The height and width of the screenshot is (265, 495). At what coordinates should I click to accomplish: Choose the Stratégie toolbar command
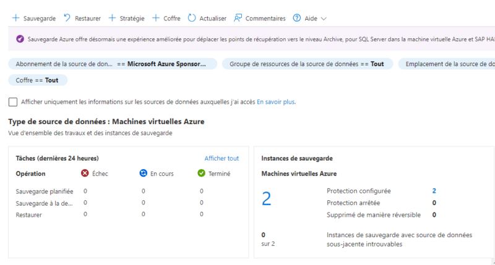tap(126, 19)
